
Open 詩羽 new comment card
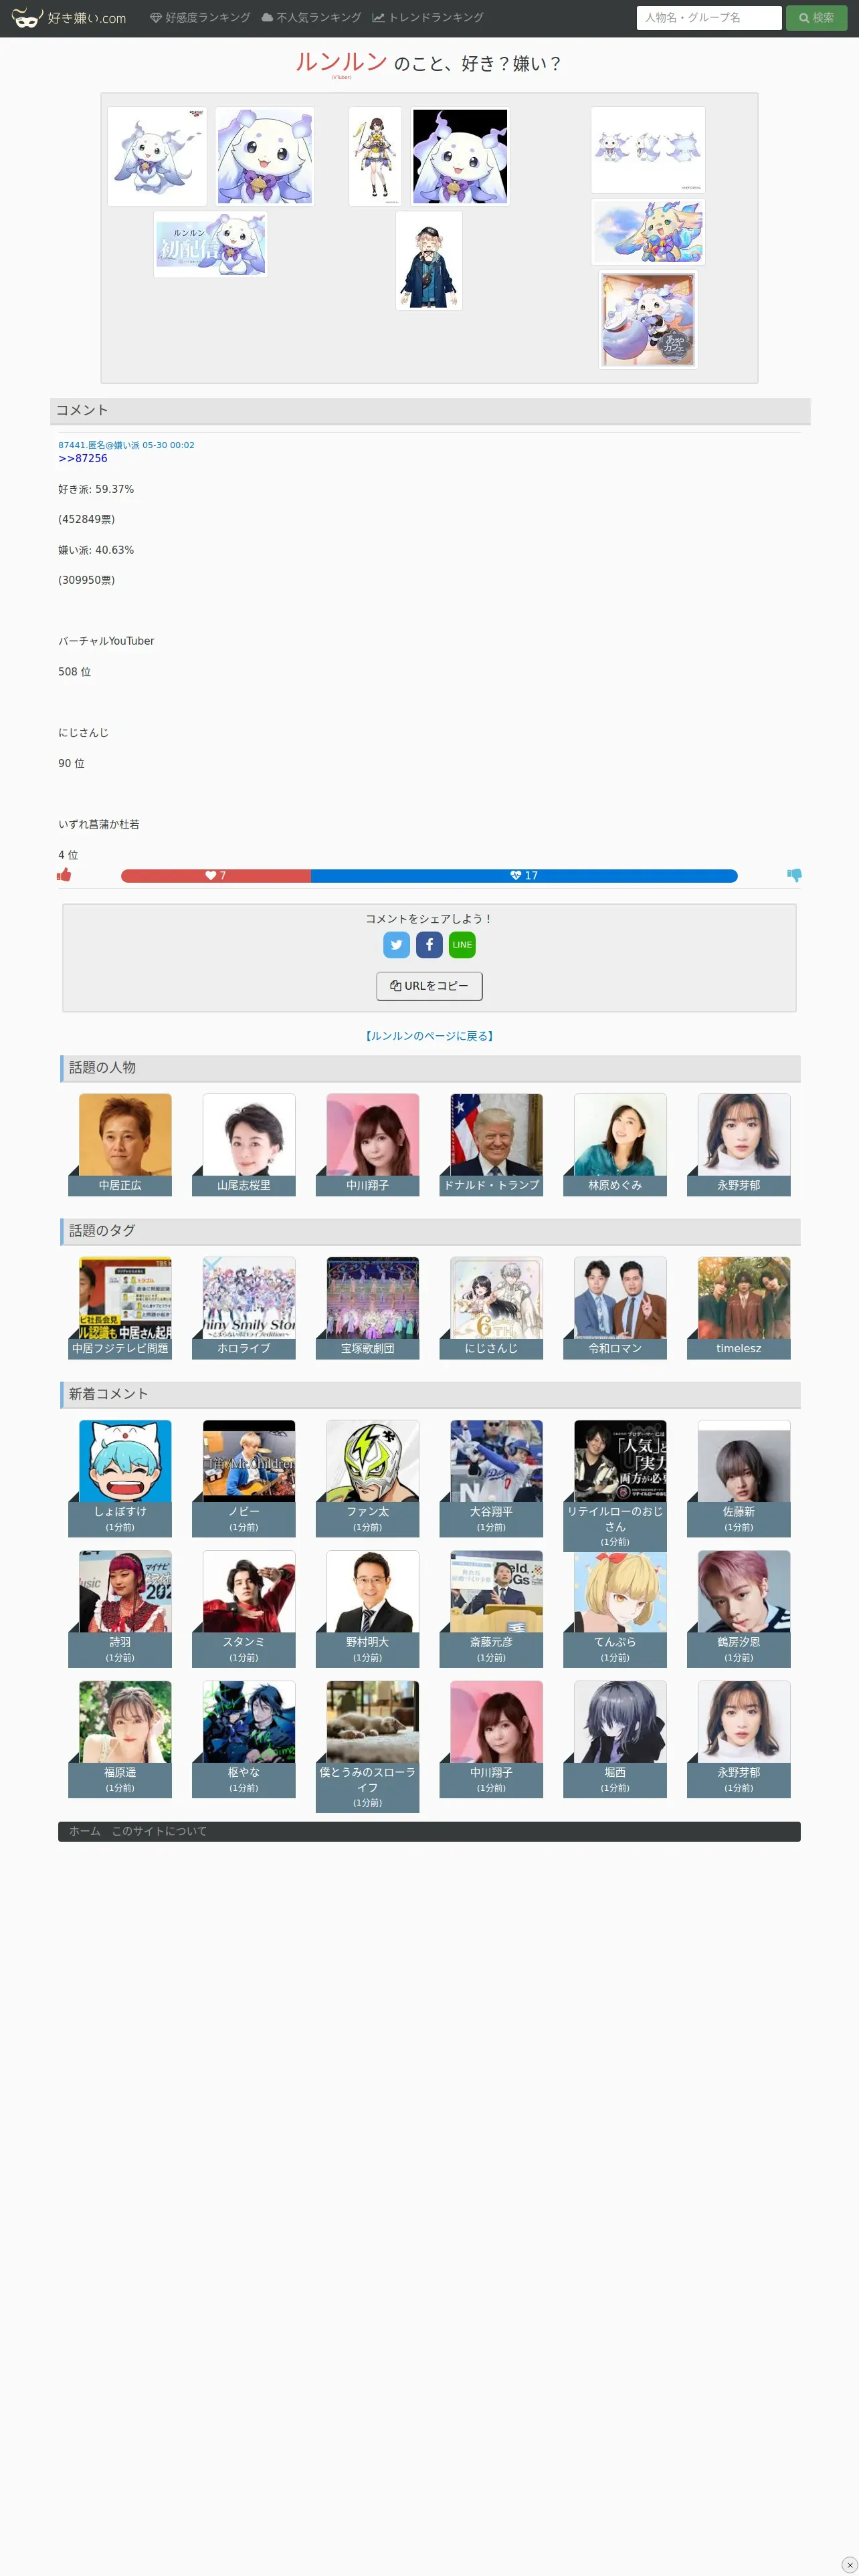click(x=120, y=1609)
